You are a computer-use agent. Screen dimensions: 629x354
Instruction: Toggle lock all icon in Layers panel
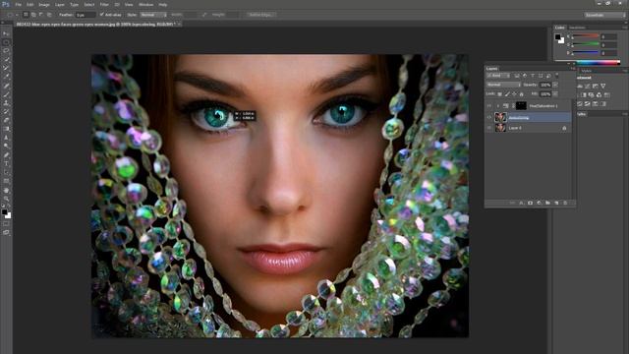[x=522, y=94]
